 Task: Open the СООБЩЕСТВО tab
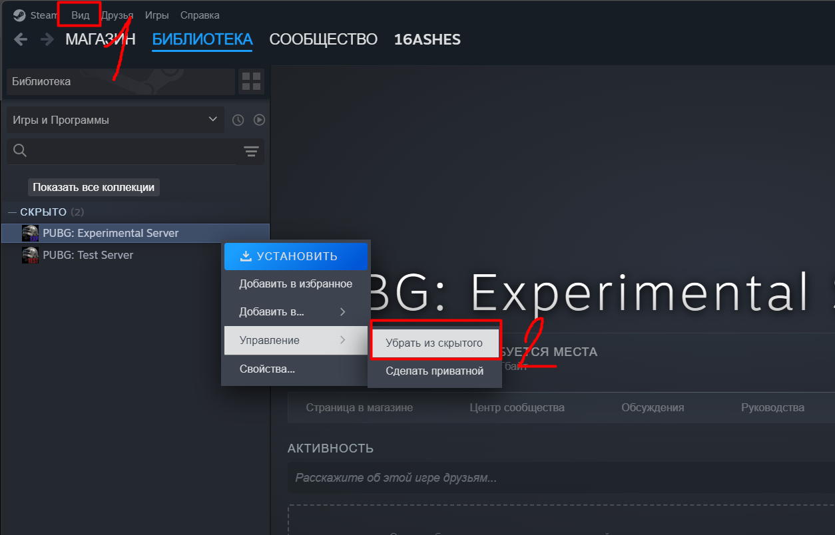tap(323, 39)
